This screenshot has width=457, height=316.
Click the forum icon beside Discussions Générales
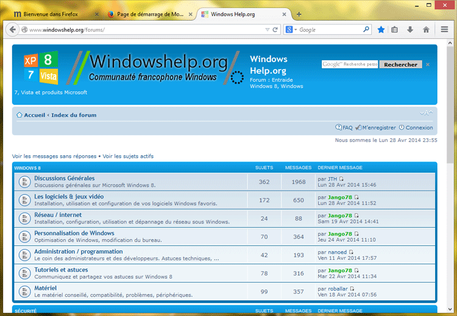point(24,181)
